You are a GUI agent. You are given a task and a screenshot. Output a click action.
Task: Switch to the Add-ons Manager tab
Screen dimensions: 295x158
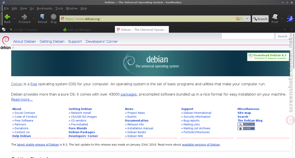tap(88, 30)
